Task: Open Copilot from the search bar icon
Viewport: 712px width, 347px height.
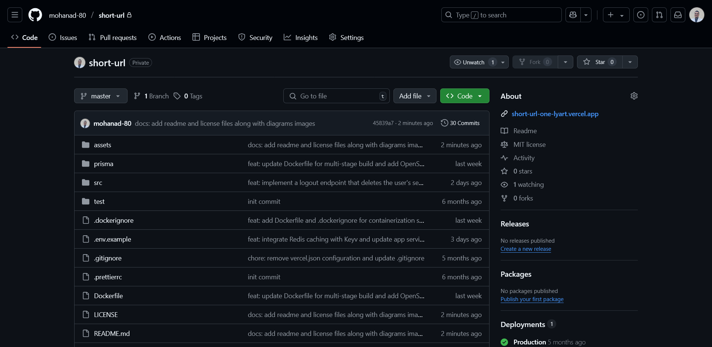Action: click(x=573, y=15)
